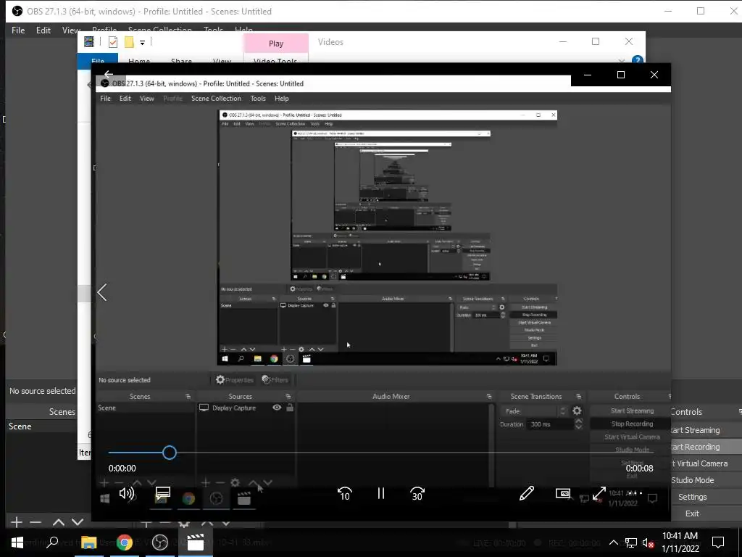Screen dimensions: 742x557
Task: Click the No source selected label in OBS
Action: tap(43, 391)
